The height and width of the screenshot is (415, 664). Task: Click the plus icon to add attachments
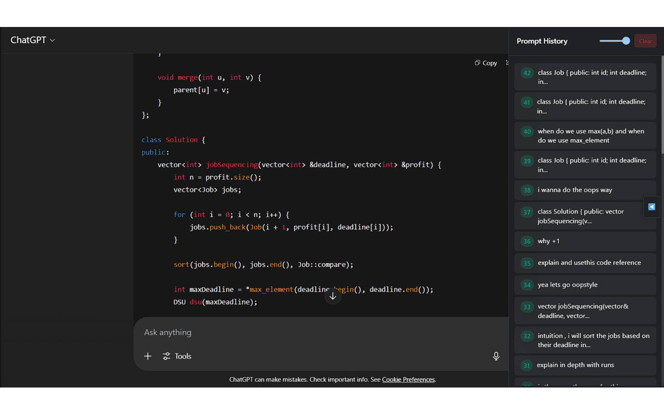point(148,356)
